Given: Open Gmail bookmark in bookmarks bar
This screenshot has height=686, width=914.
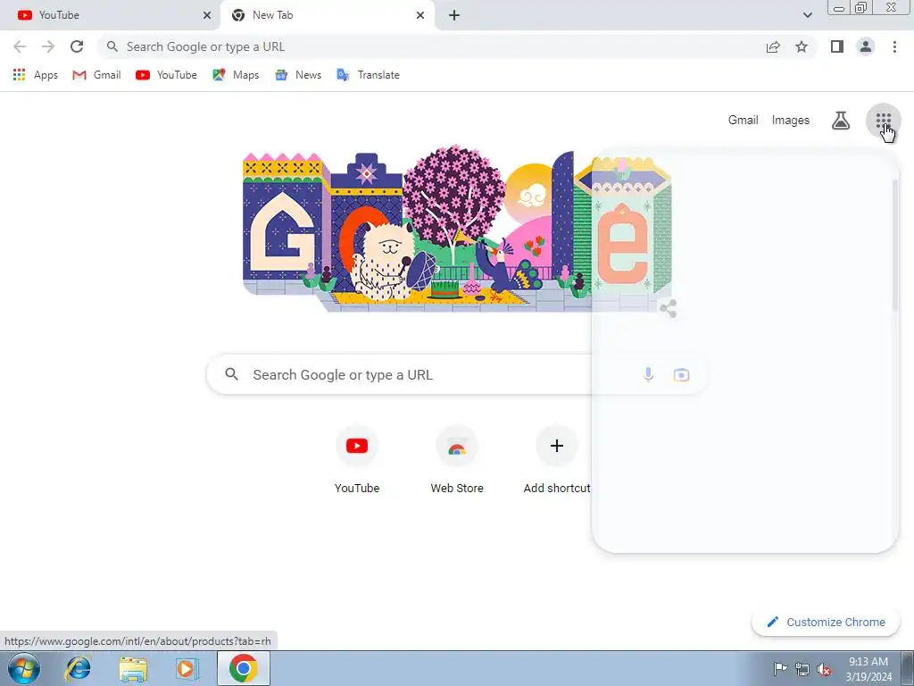Looking at the screenshot, I should pyautogui.click(x=96, y=75).
